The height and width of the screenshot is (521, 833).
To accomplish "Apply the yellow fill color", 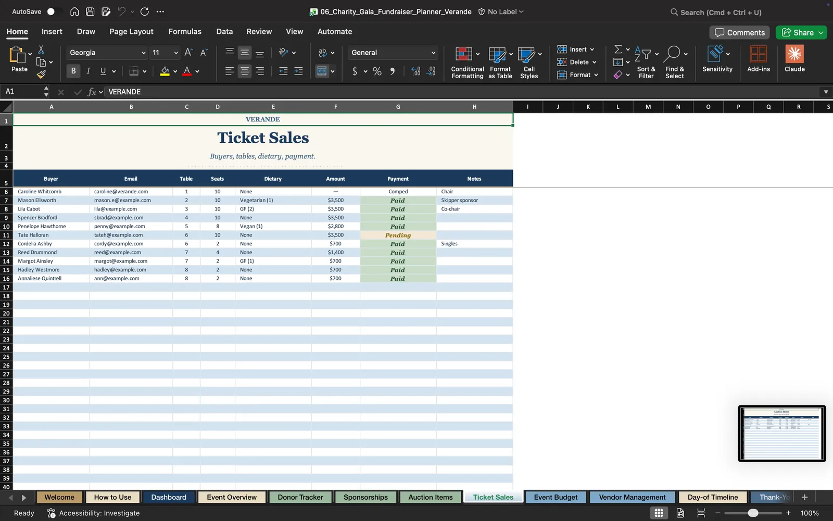I will click(165, 71).
